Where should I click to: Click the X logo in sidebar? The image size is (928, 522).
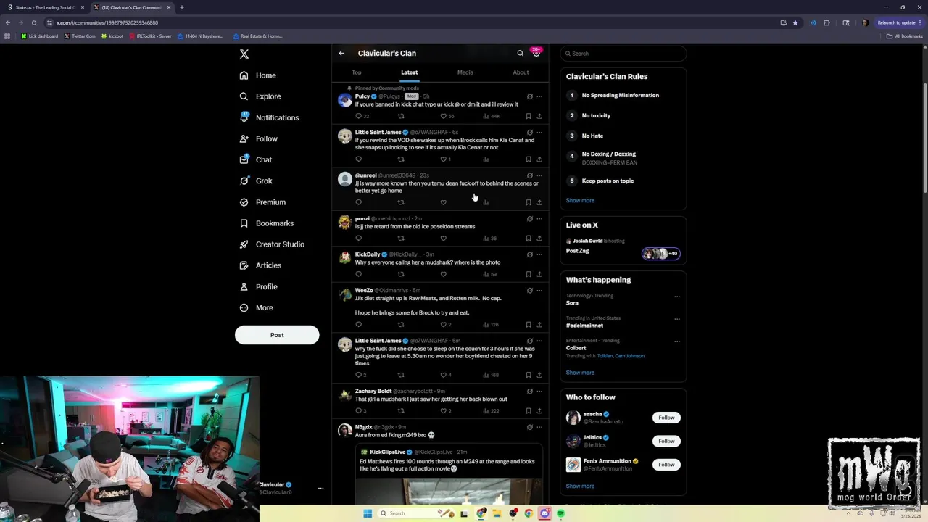click(x=244, y=54)
